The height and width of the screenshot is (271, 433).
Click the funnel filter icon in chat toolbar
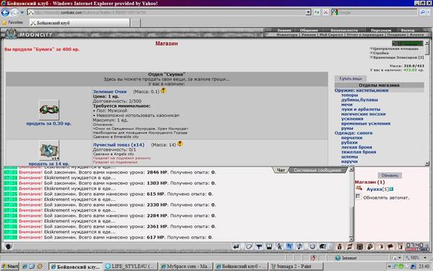(259, 246)
